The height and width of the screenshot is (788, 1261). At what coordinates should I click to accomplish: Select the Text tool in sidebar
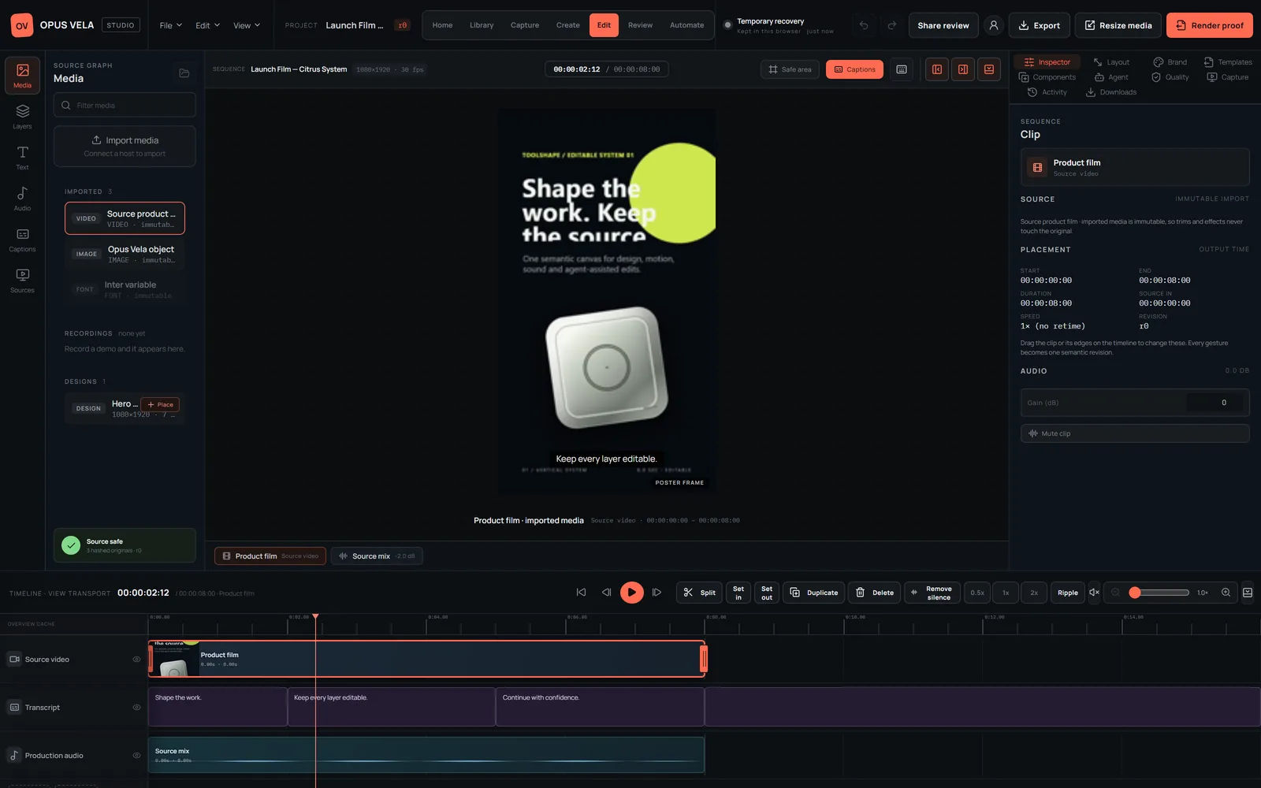coord(22,158)
